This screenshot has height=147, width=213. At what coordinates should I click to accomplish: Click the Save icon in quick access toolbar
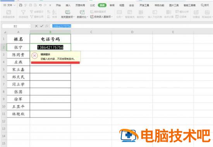click(x=21, y=5)
